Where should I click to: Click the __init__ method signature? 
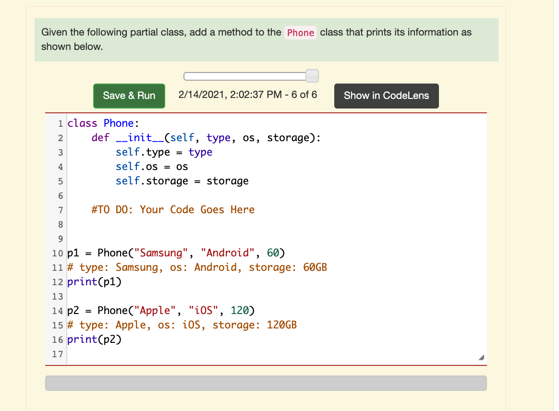(202, 137)
